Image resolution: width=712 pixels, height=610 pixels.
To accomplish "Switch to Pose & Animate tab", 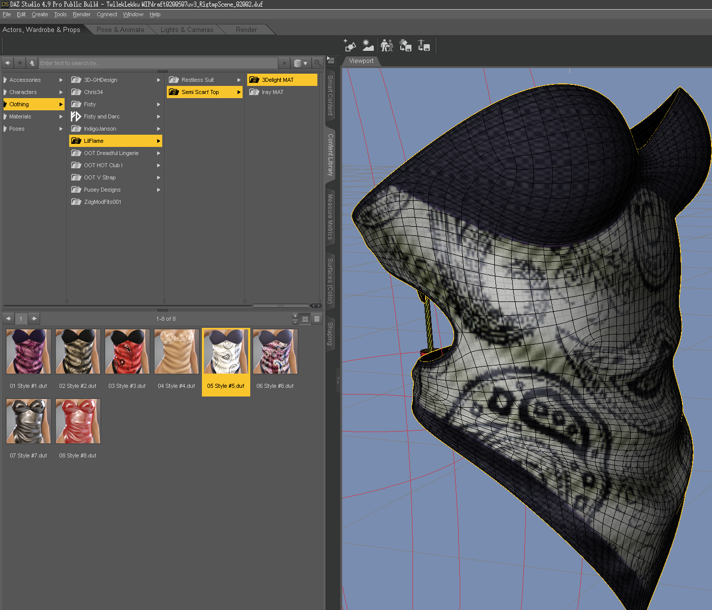I will coord(121,29).
